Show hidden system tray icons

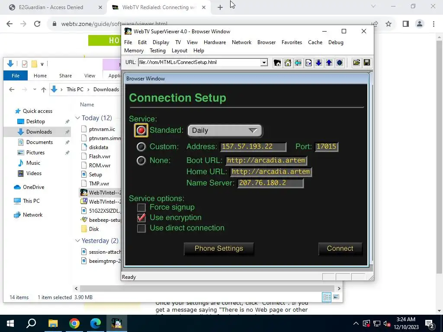click(356, 324)
